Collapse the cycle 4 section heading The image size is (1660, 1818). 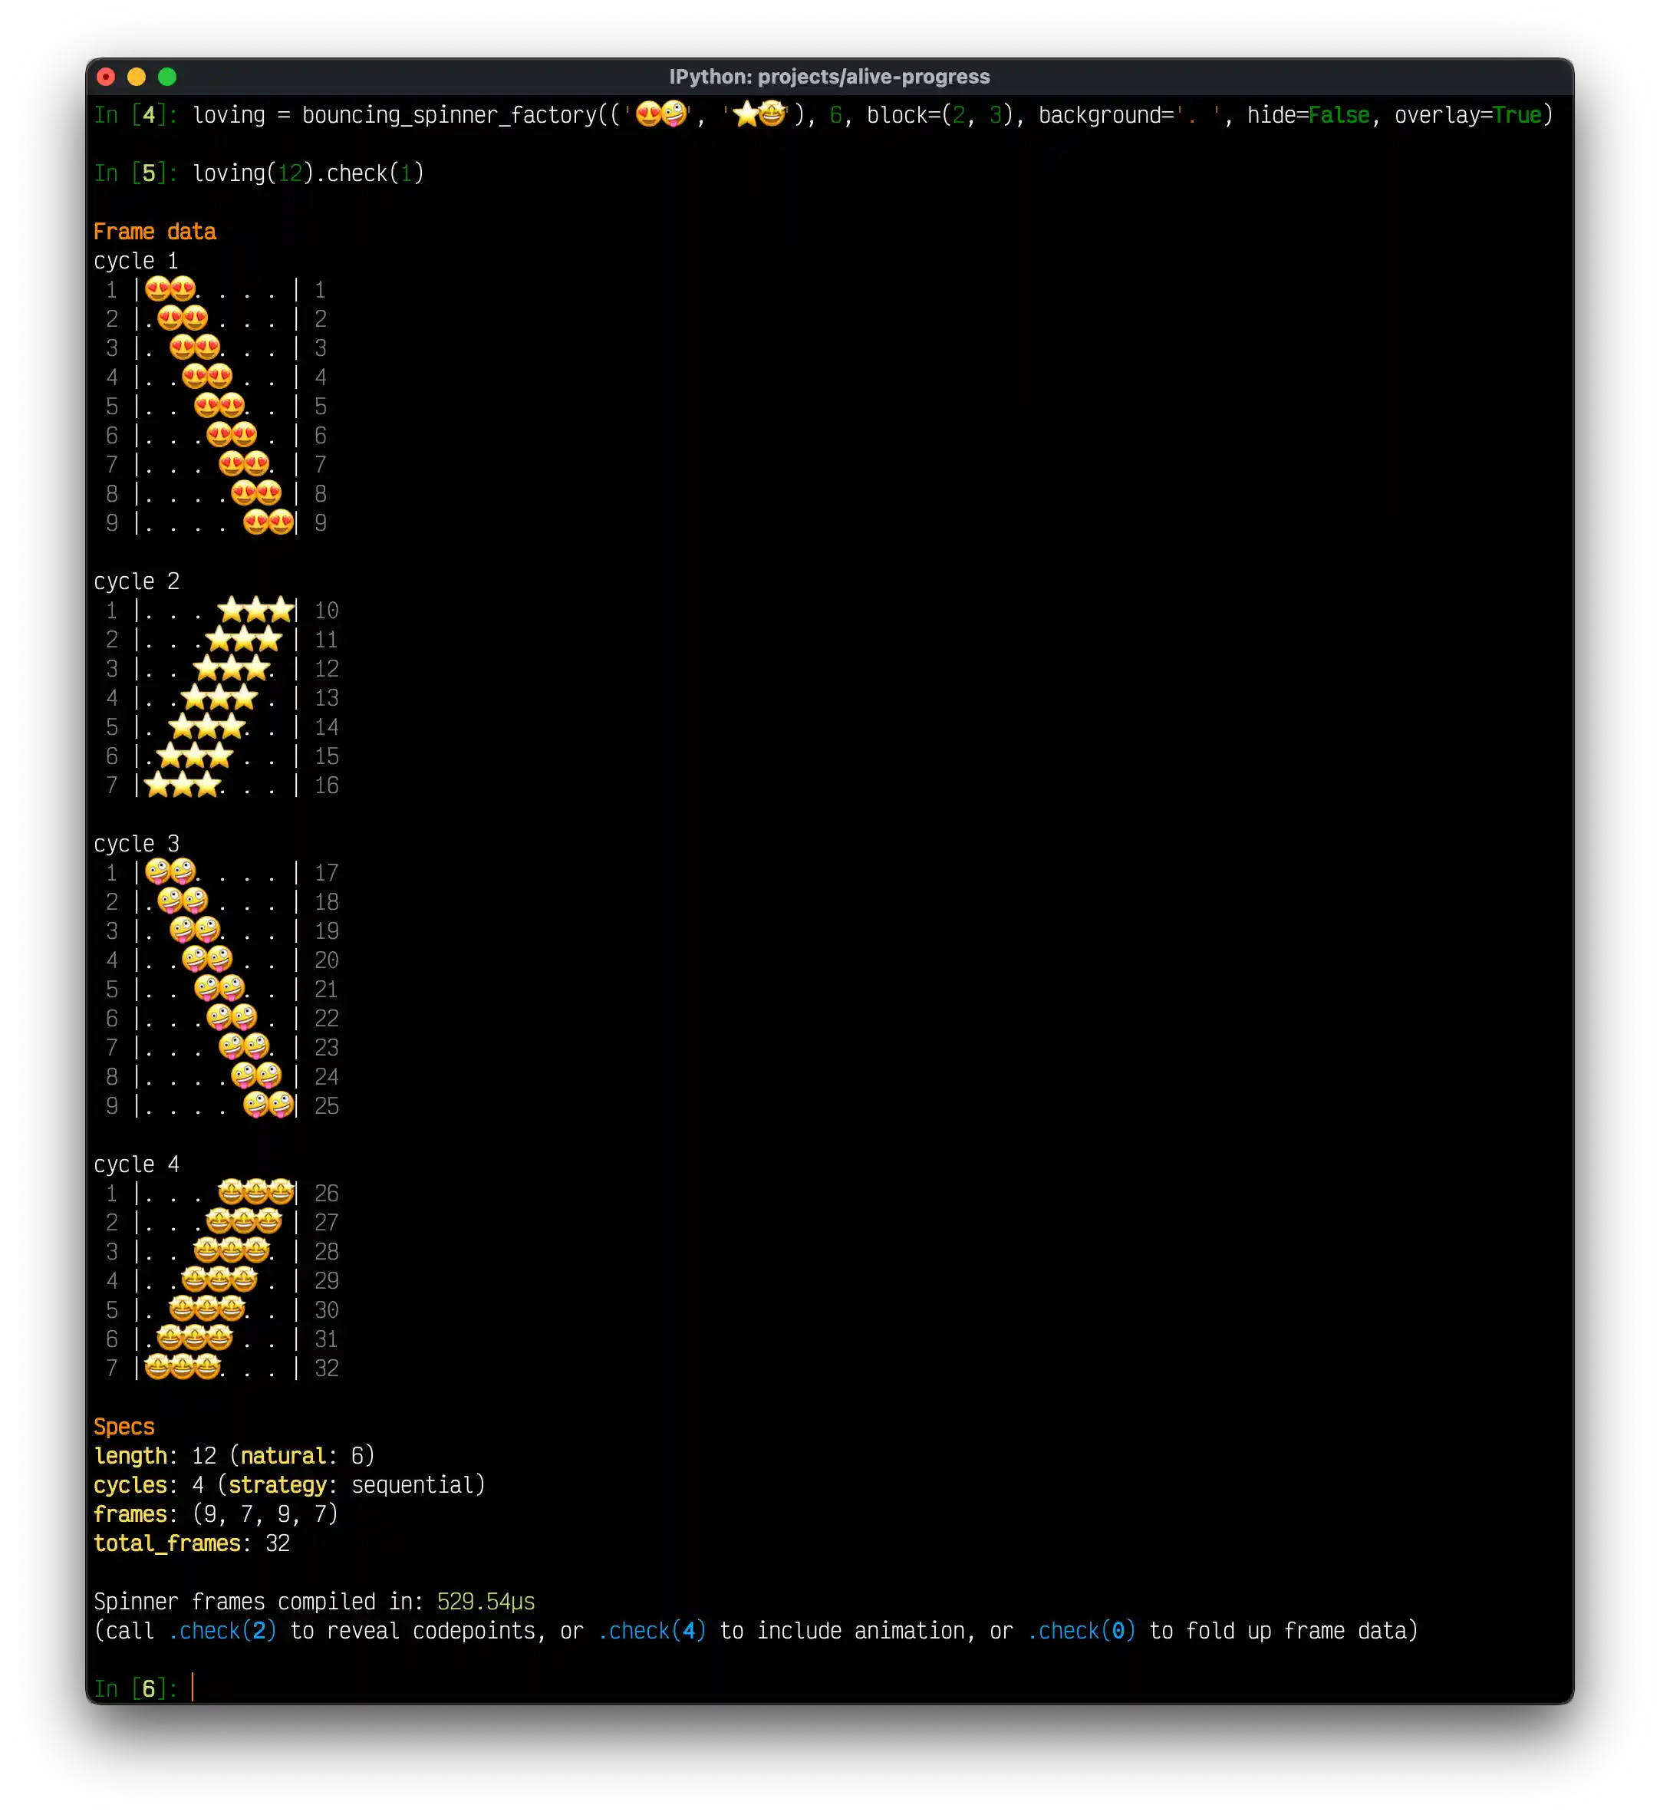click(x=136, y=1164)
